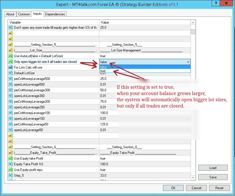Viewport: 235px width, 196px height.
Task: Click the scrollbar up arrow
Action: click(x=193, y=23)
